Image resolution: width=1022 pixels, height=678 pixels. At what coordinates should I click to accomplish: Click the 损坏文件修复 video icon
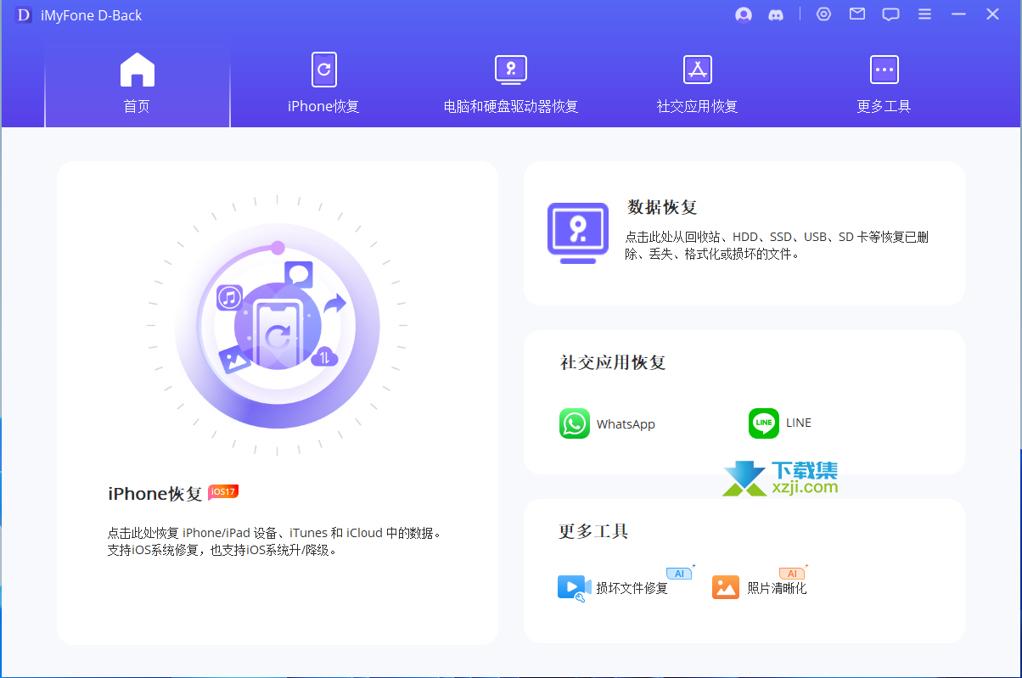(x=575, y=587)
